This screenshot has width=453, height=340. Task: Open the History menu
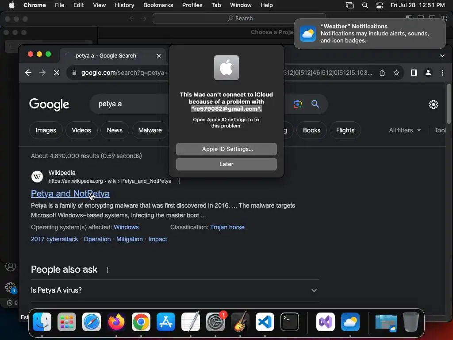point(124,5)
